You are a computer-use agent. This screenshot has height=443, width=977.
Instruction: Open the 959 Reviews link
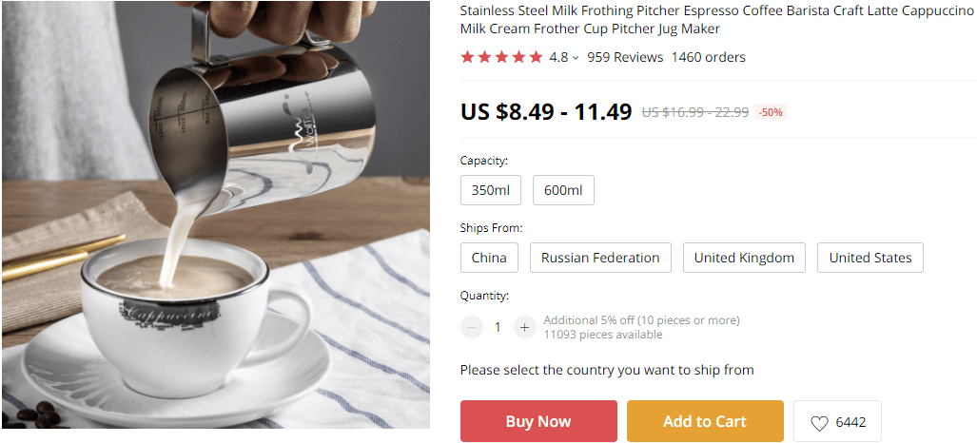pyautogui.click(x=625, y=57)
